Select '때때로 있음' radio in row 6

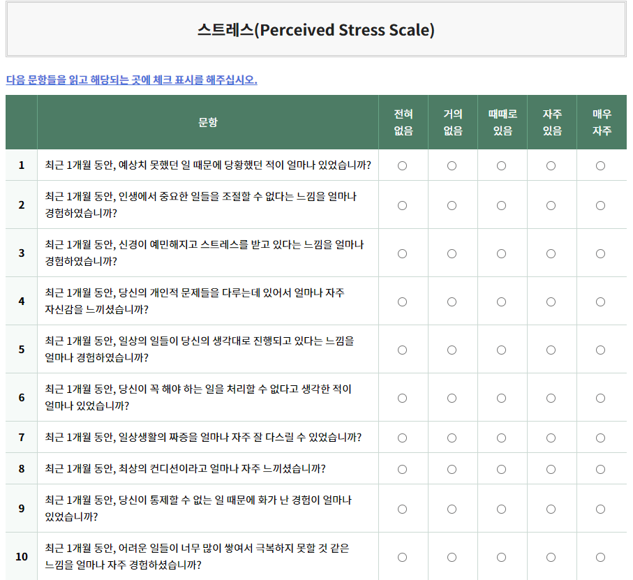[501, 398]
